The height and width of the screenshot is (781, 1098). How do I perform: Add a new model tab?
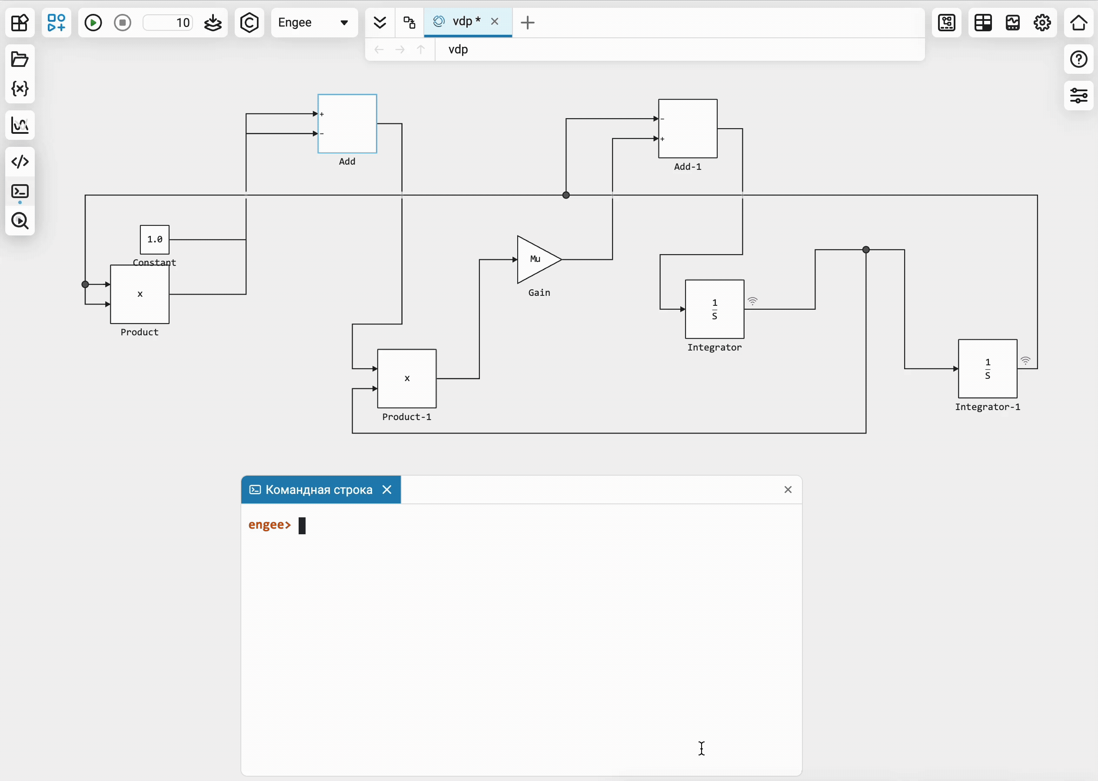coord(527,23)
